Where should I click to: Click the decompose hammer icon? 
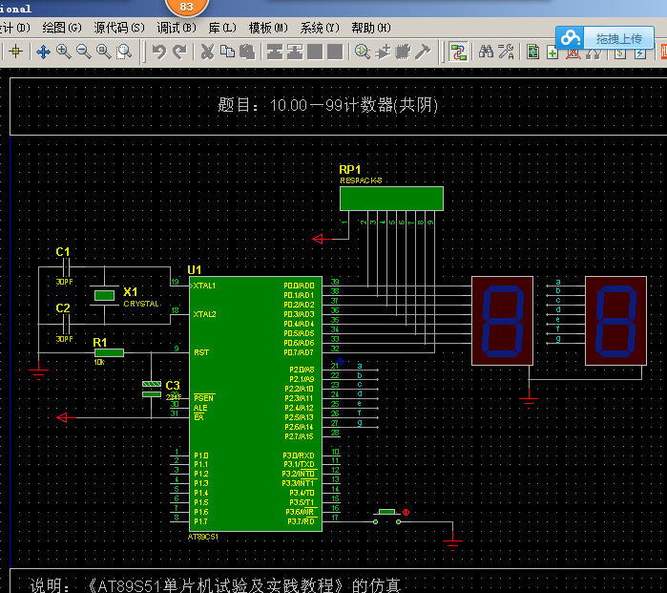point(423,52)
